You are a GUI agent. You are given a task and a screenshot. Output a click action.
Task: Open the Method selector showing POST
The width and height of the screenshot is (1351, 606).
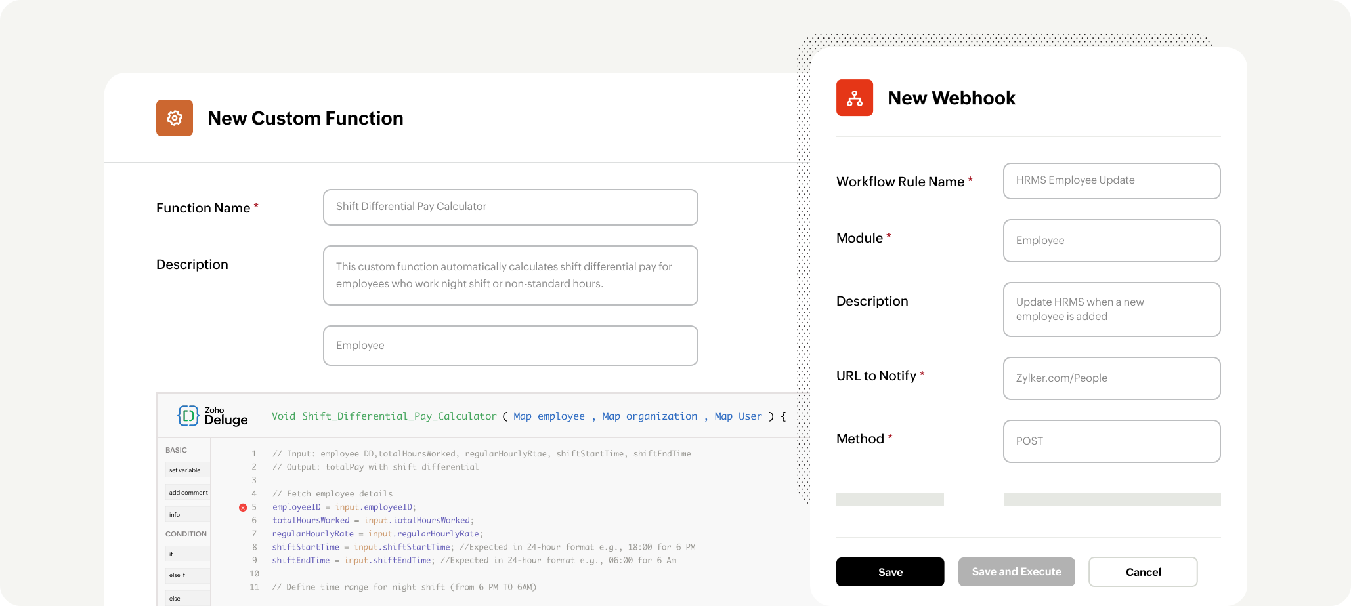[x=1111, y=441]
